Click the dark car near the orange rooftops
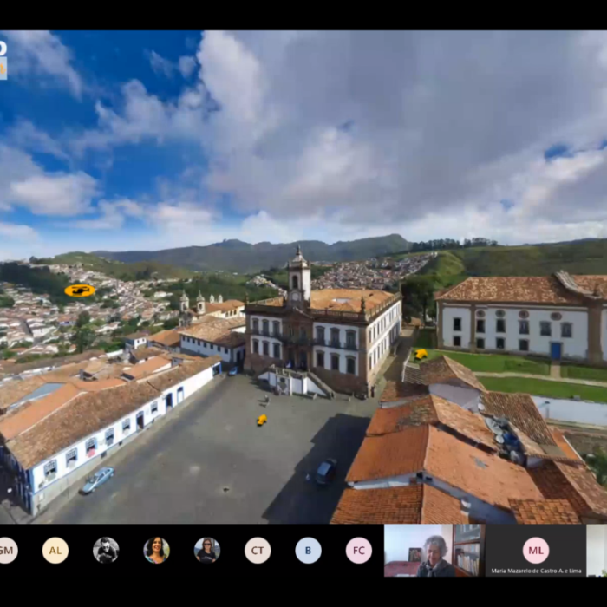The height and width of the screenshot is (607, 607). point(325,471)
